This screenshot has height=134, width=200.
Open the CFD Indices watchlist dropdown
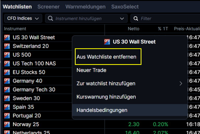tap(23, 19)
